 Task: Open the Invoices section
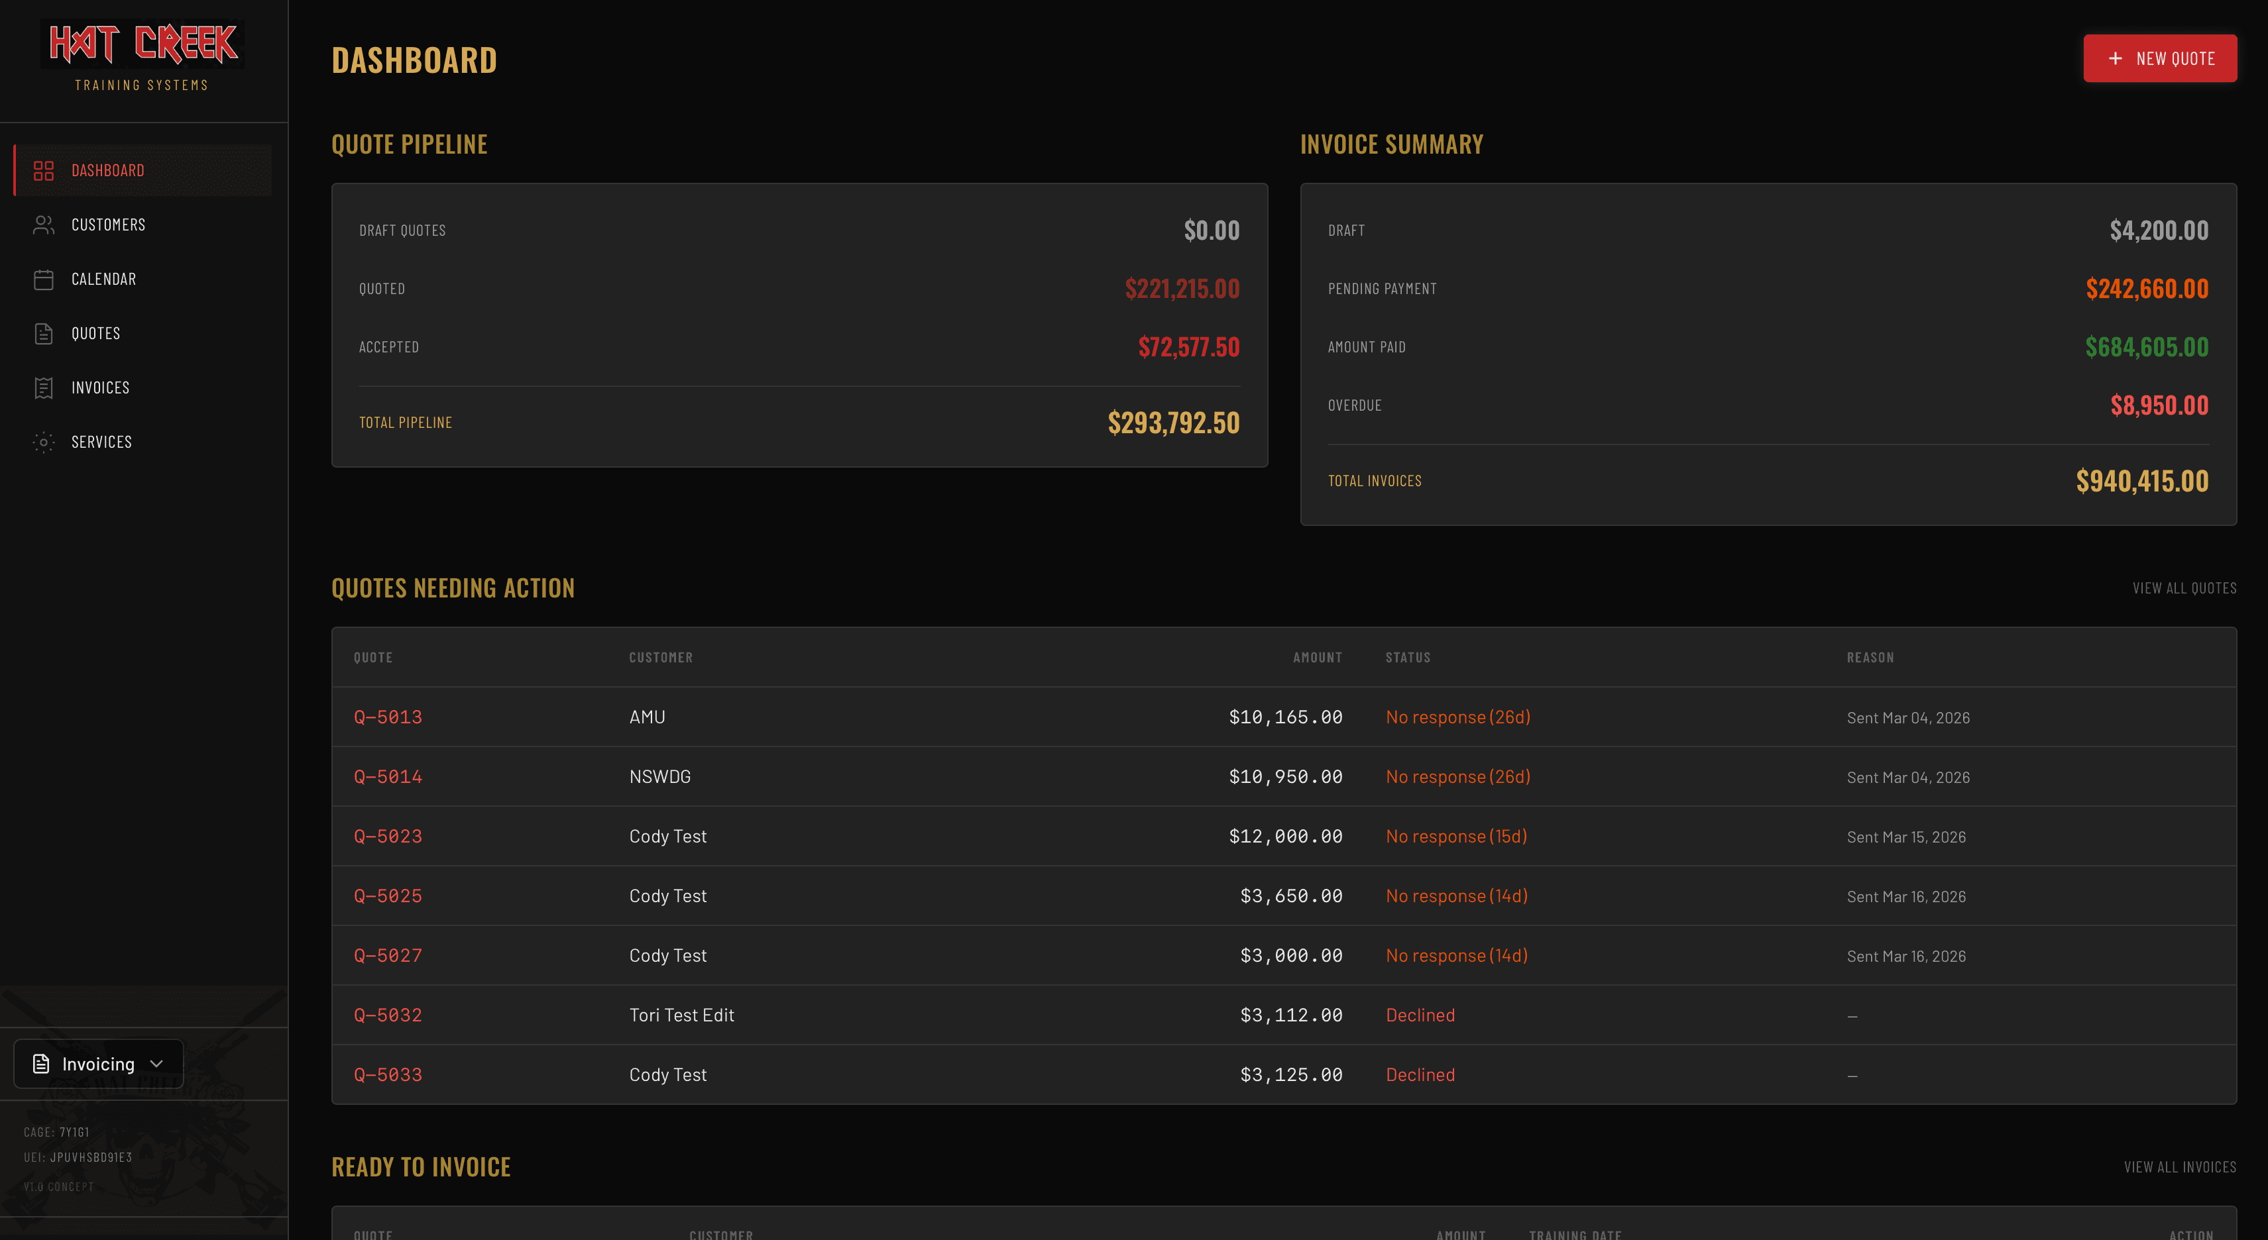coord(142,388)
